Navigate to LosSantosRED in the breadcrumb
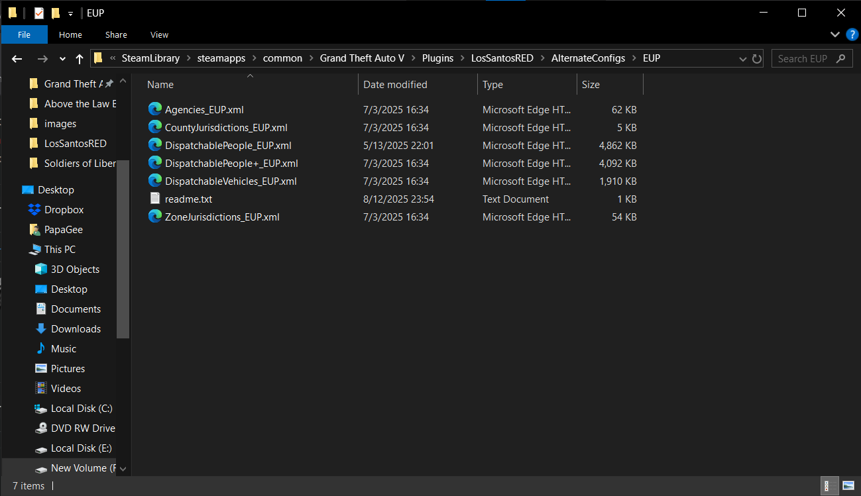This screenshot has height=496, width=861. coord(502,58)
